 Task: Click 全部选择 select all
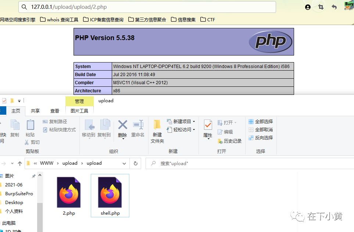[x=261, y=122]
